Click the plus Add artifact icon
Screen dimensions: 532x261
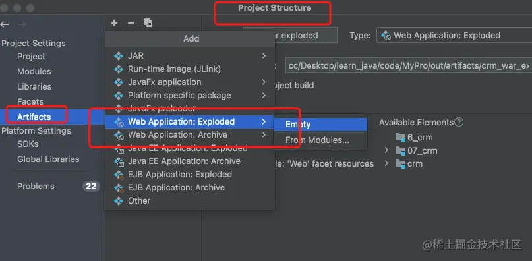tap(114, 23)
